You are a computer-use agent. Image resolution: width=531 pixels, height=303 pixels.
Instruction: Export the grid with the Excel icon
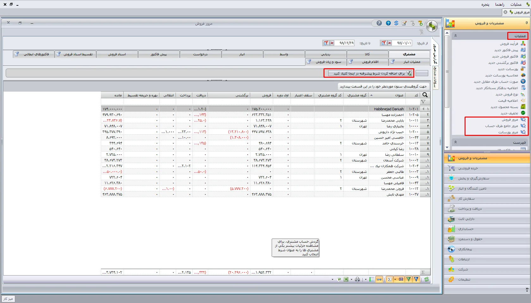pos(346,279)
